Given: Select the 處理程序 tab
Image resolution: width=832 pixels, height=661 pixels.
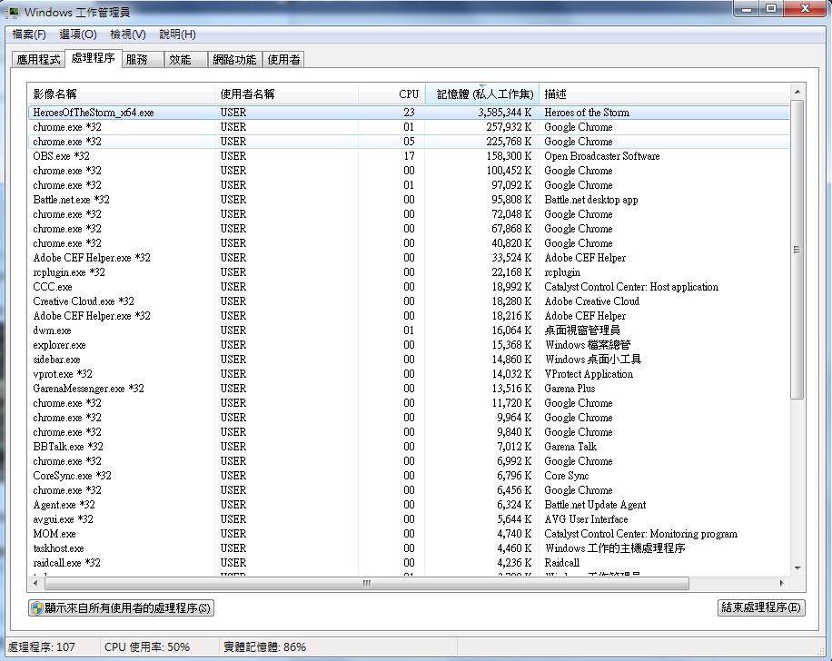Looking at the screenshot, I should point(93,58).
